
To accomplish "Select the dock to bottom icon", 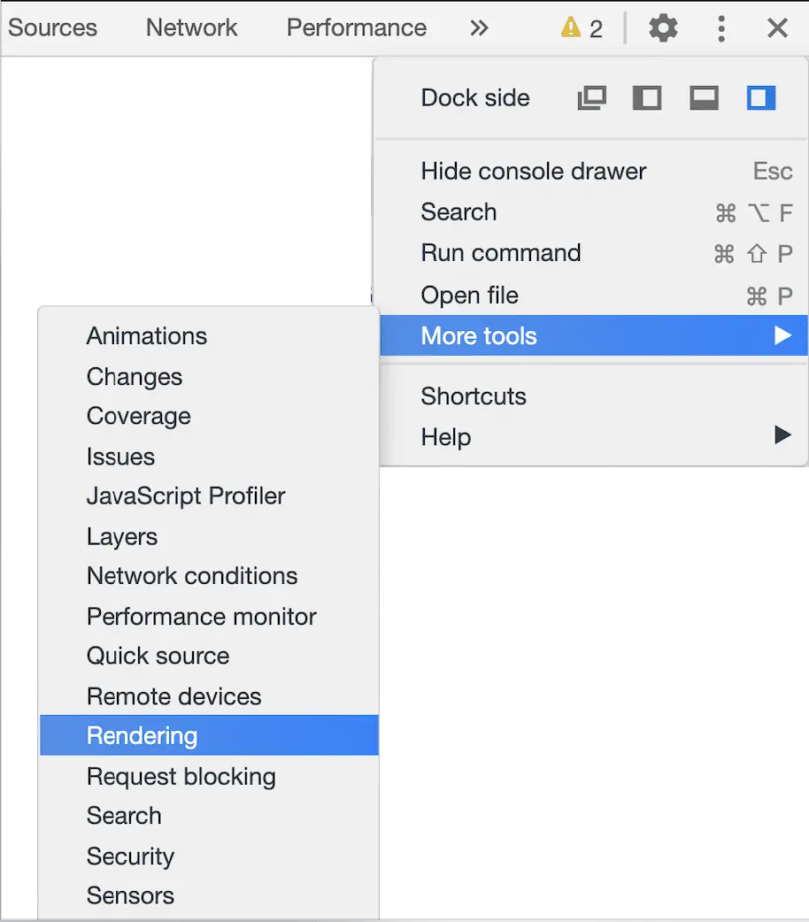I will [x=704, y=97].
